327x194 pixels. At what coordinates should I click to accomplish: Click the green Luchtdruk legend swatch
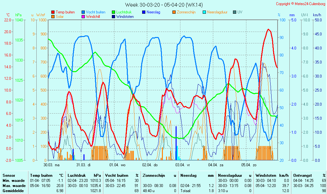point(113,12)
